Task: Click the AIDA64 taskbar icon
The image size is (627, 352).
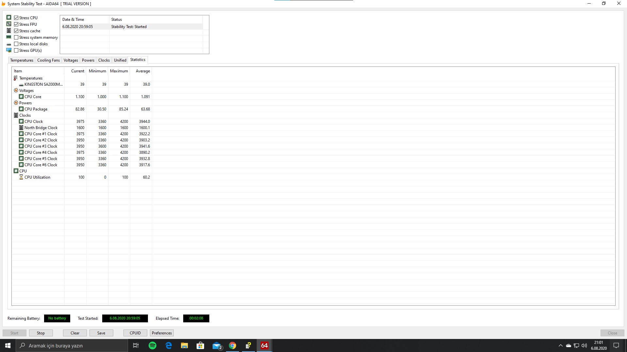Action: (264, 345)
